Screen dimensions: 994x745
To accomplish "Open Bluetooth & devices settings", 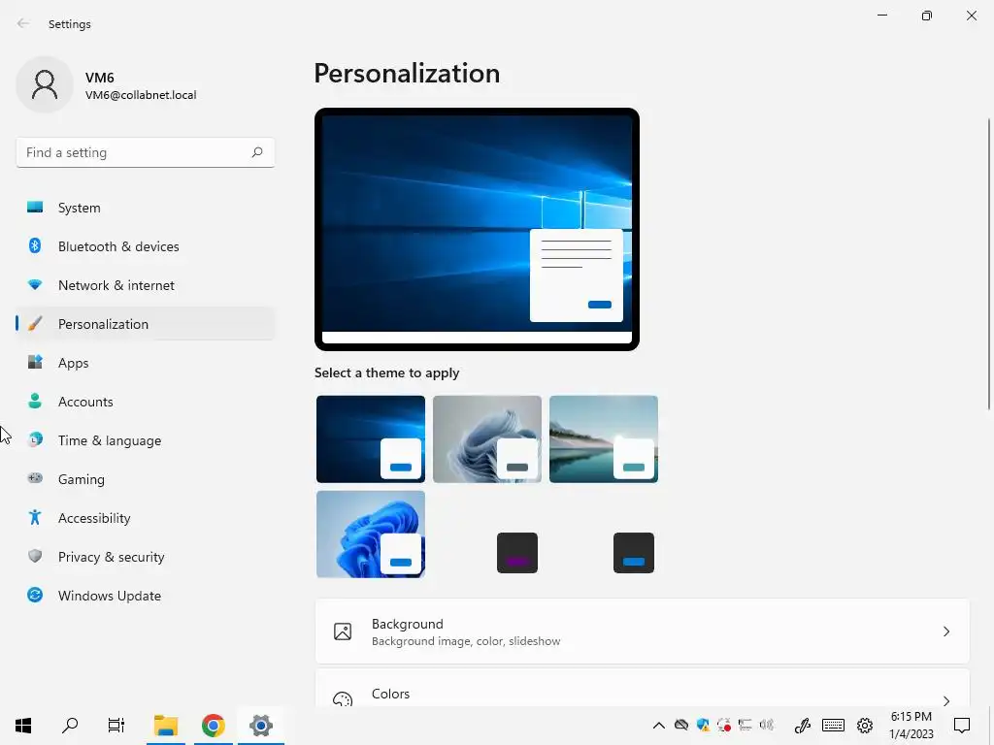I will 146,246.
